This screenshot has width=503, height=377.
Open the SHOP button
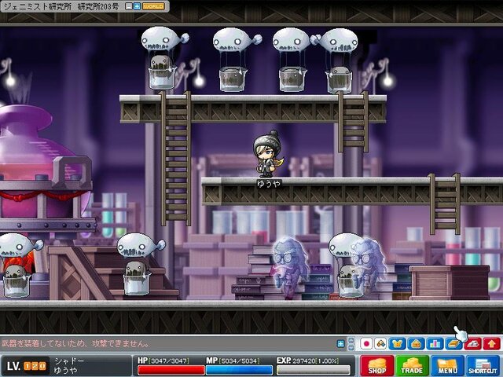(376, 366)
